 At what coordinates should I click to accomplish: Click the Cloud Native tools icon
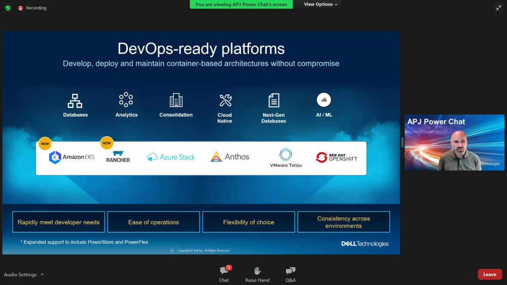(226, 100)
